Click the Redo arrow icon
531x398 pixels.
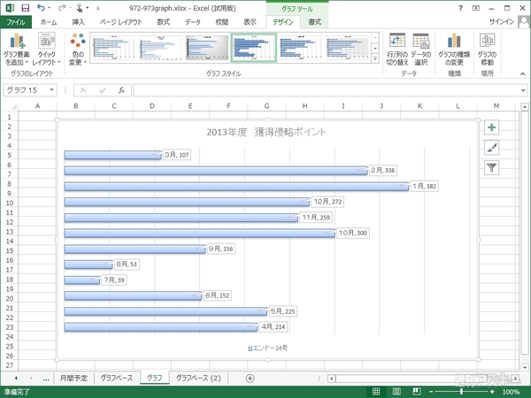(61, 8)
